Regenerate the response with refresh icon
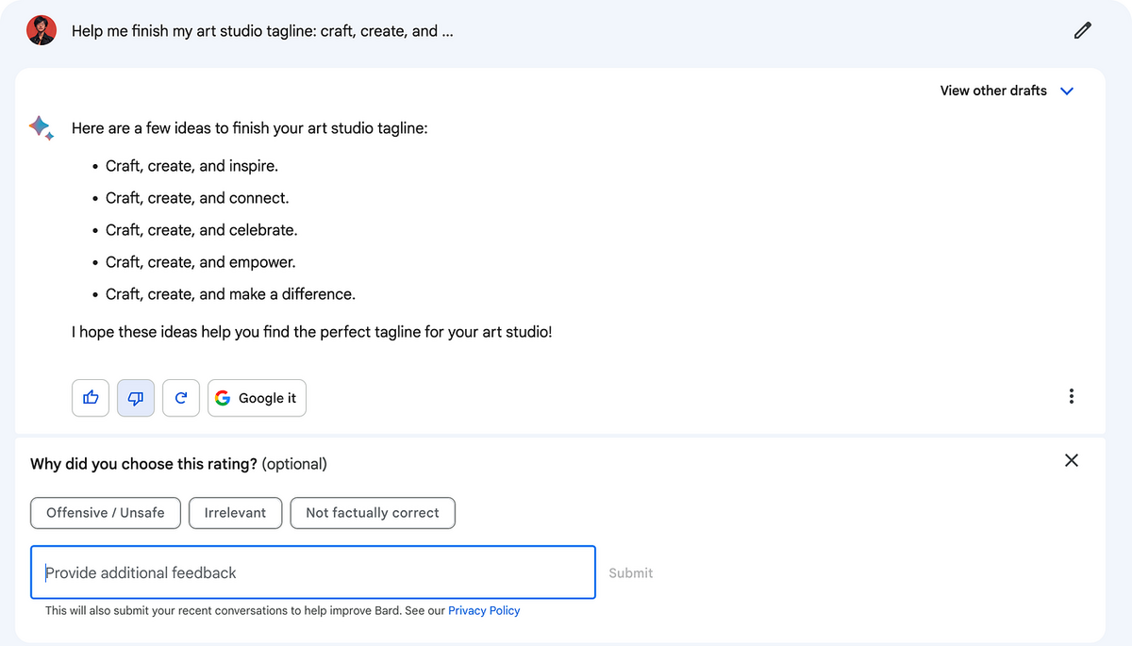The width and height of the screenshot is (1132, 646). pyautogui.click(x=181, y=398)
